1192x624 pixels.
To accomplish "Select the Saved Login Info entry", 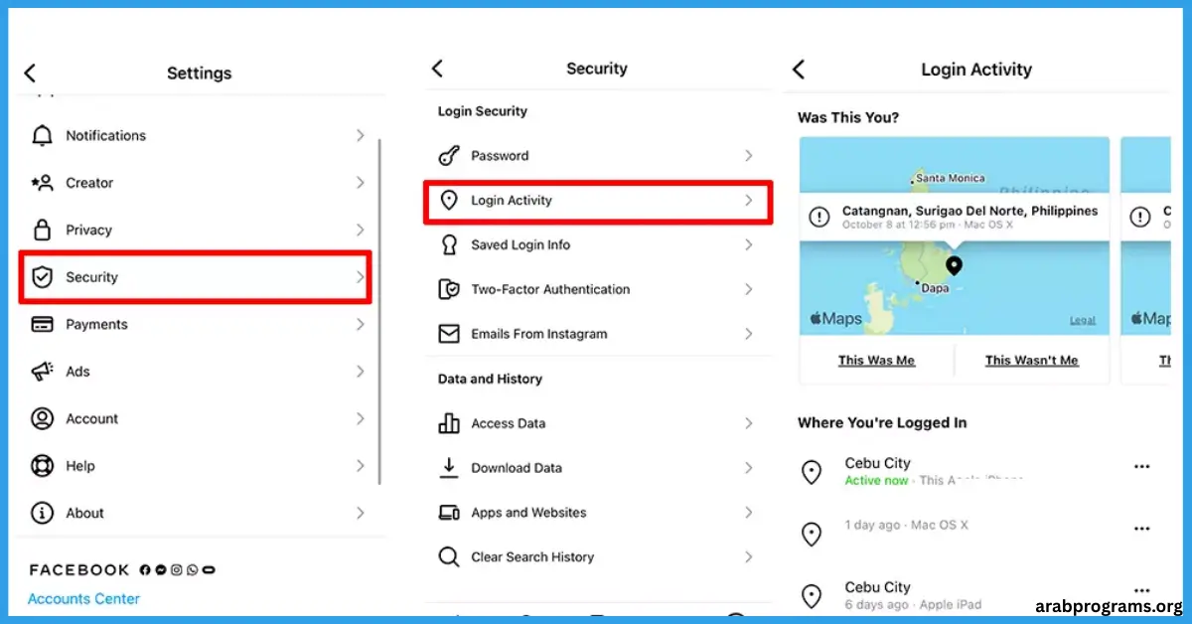I will click(598, 244).
